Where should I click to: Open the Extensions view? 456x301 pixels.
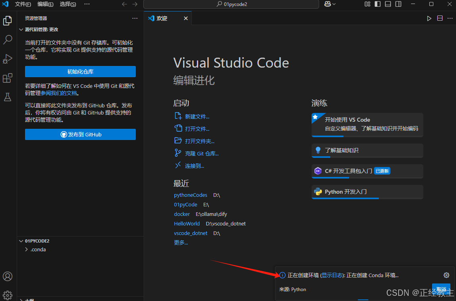pos(8,78)
